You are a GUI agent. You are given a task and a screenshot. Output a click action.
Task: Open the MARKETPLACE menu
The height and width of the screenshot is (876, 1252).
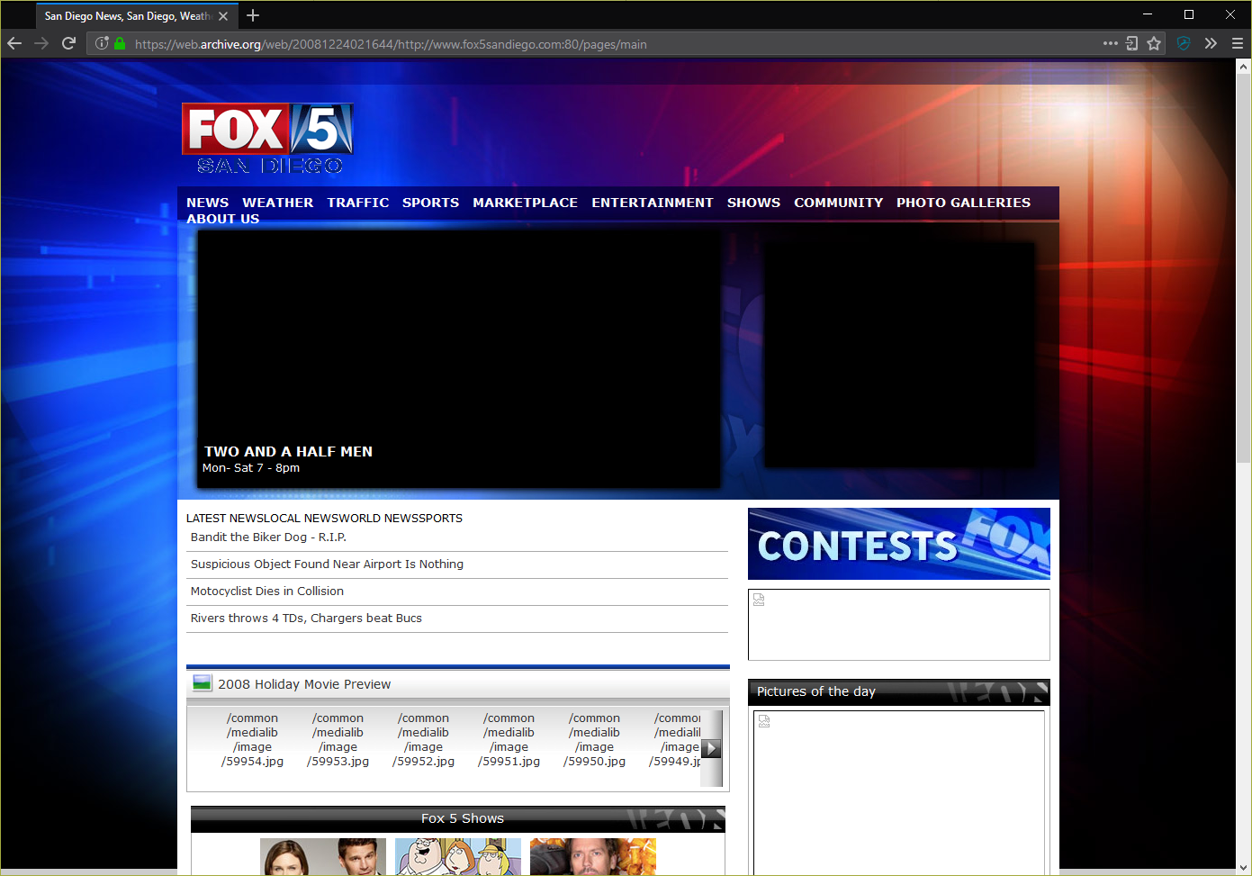tap(526, 203)
